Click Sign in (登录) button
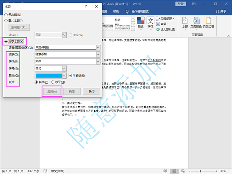This screenshot has width=232, height=174. (x=181, y=4)
